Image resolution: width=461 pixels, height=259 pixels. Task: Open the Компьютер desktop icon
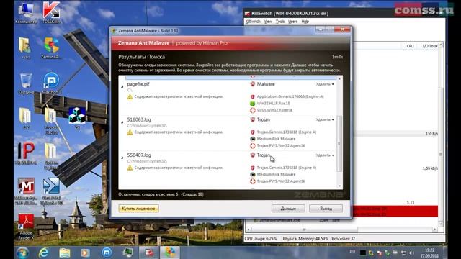26,12
